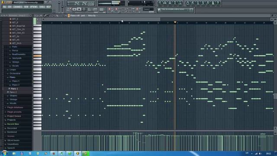Expand the Loops folder
Screen dimensions: 277x156
(13, 70)
